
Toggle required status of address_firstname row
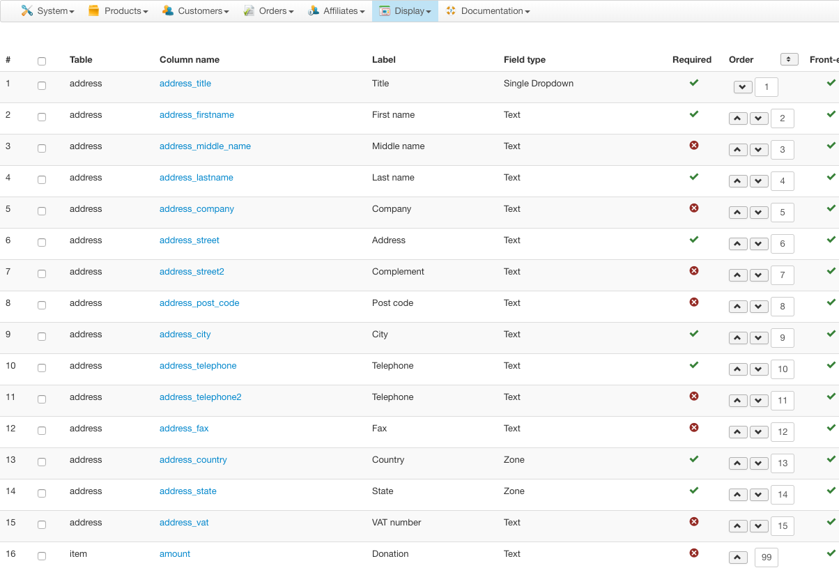click(694, 114)
